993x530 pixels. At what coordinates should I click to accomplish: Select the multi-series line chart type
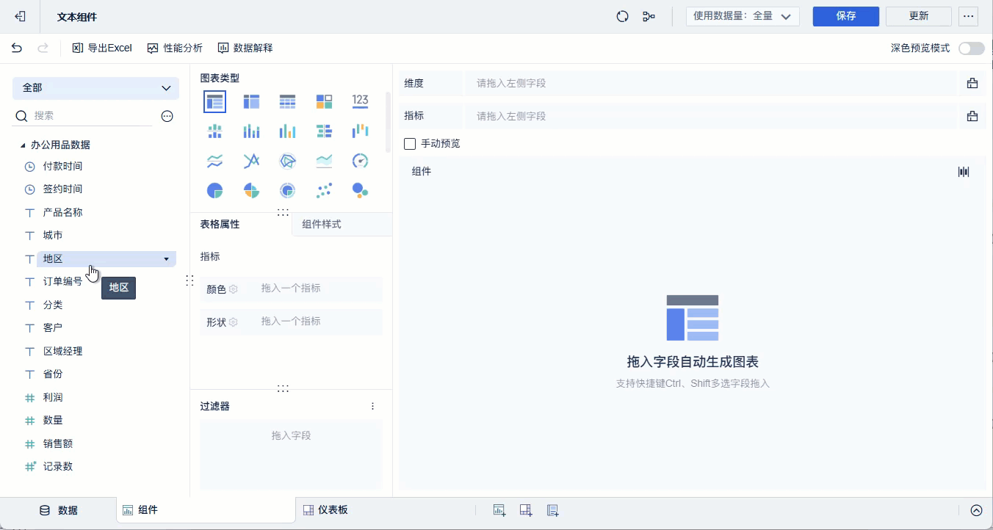(251, 161)
